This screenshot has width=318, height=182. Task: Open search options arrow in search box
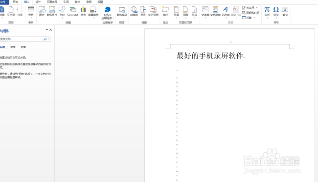[49, 39]
